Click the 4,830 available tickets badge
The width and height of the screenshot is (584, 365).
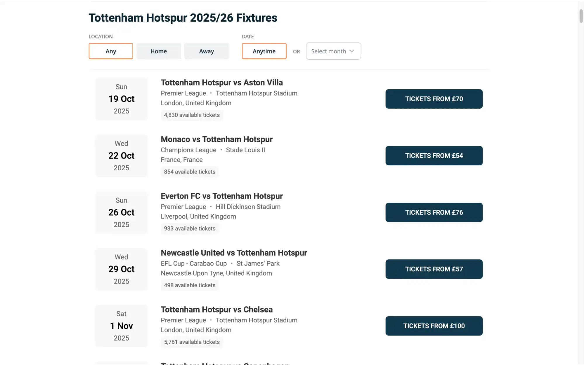coord(192,115)
